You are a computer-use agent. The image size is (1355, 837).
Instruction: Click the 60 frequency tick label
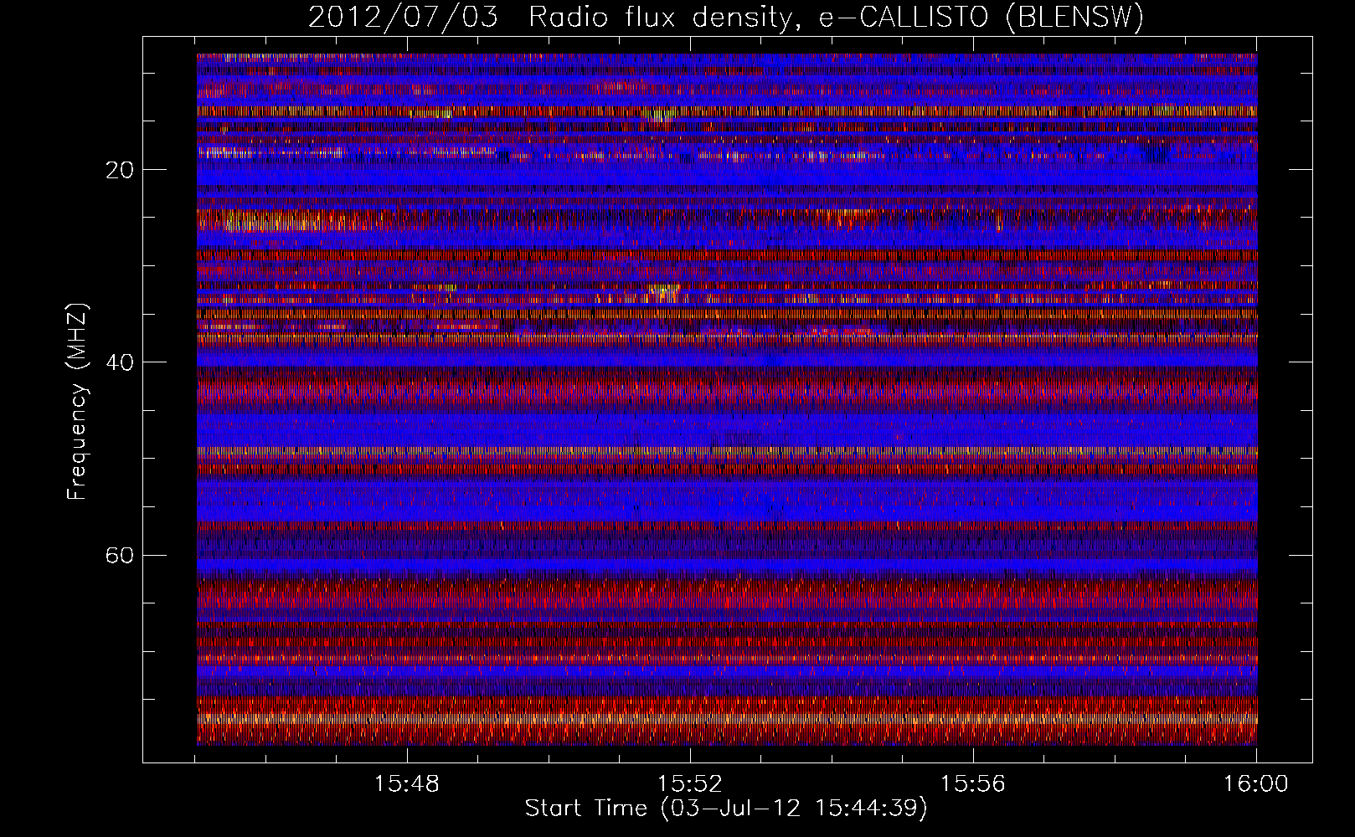121,555
